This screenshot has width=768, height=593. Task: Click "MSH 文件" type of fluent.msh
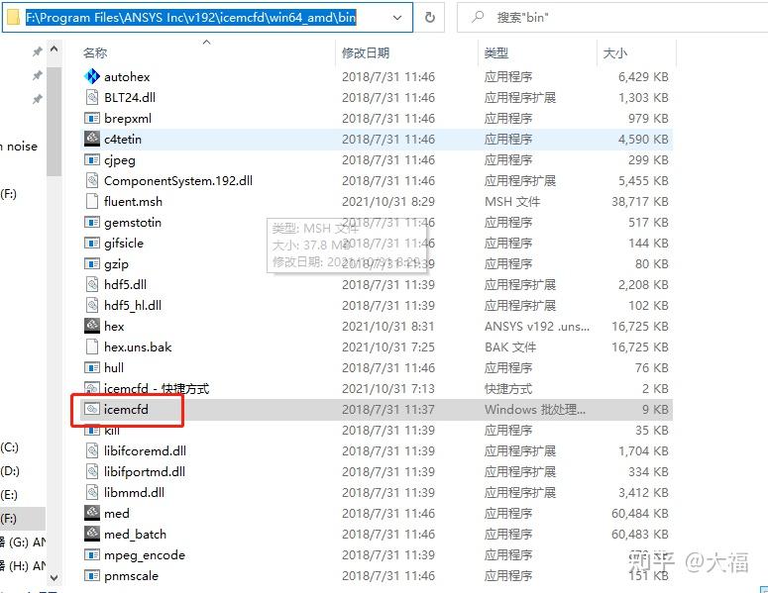pos(512,202)
